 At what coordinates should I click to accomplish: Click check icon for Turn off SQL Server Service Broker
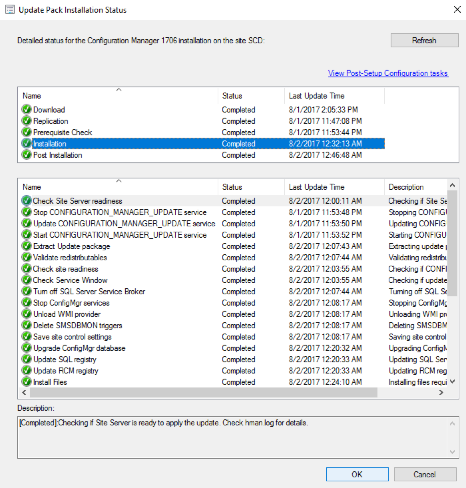tap(27, 291)
